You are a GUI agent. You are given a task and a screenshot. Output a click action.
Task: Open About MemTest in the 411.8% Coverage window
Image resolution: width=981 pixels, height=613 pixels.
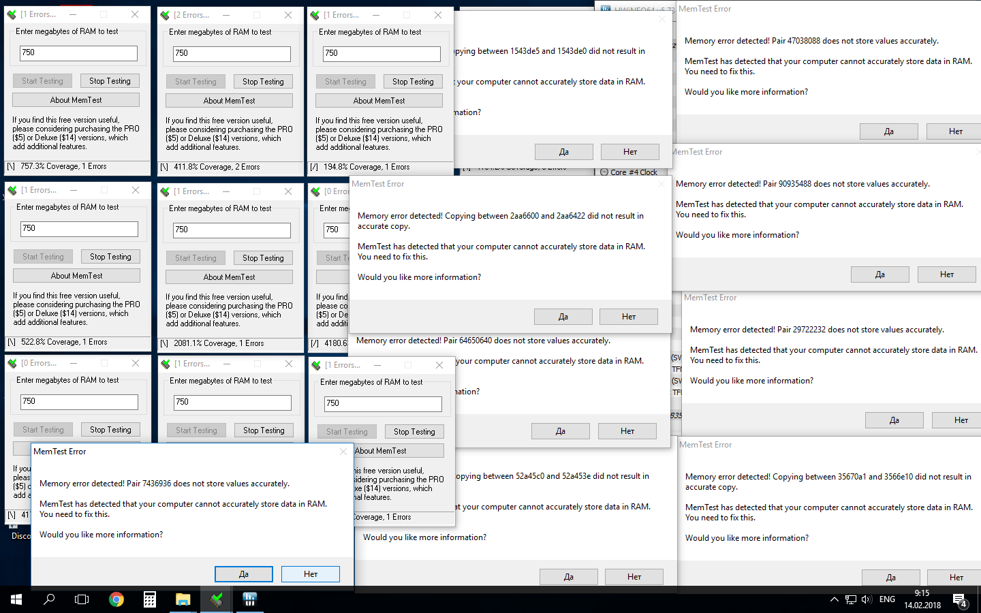pyautogui.click(x=230, y=101)
